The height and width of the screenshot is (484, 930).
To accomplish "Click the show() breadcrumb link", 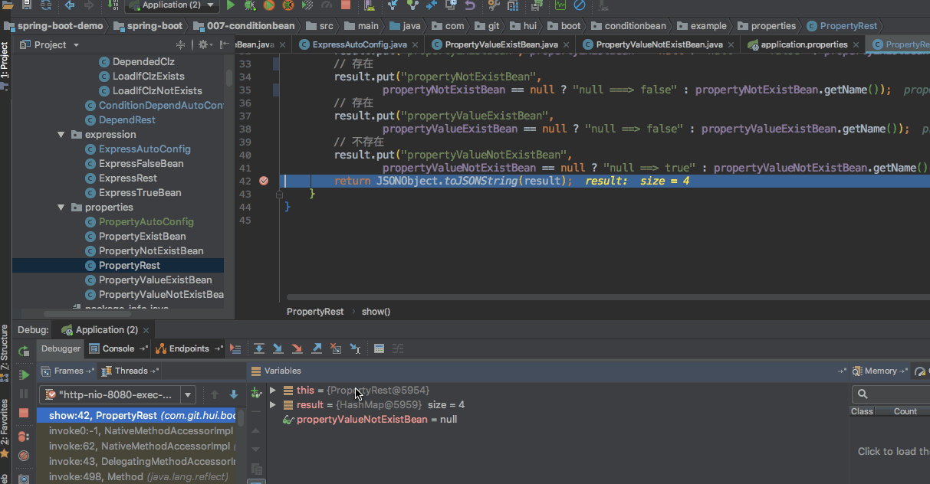I will click(375, 311).
